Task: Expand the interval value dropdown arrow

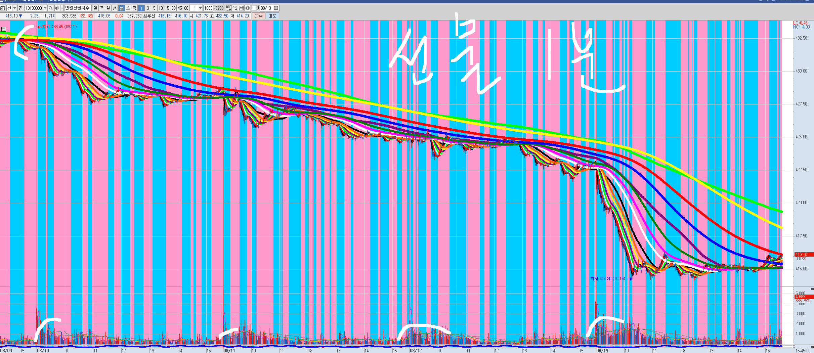Action: pyautogui.click(x=200, y=8)
